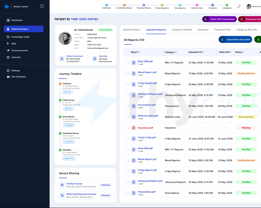The height and width of the screenshot is (208, 261).
Task: Click the Ultrasound Report.pdf first file icon
Action: pyautogui.click(x=133, y=95)
